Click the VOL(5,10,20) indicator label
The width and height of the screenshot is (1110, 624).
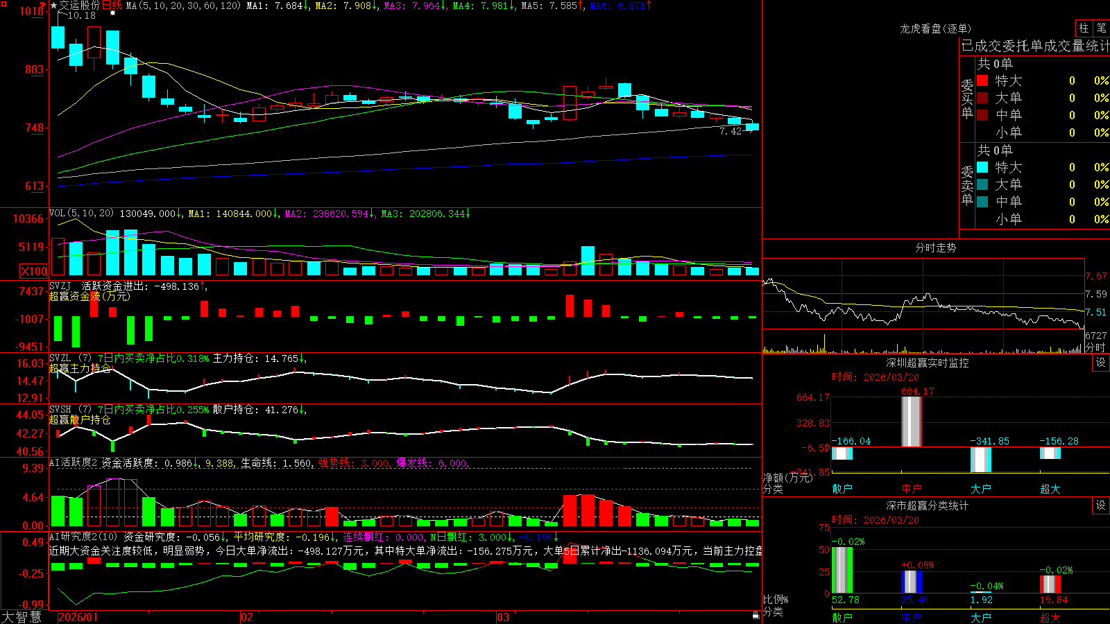pyautogui.click(x=82, y=214)
